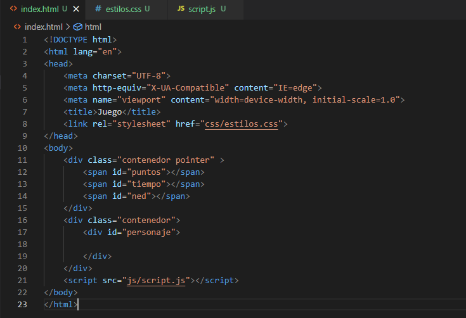
Task: Click the closing head tag
Action: click(x=61, y=136)
